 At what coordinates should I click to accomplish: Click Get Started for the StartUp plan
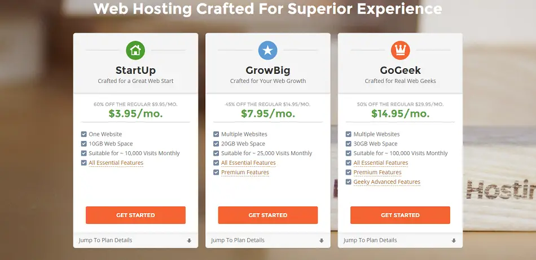click(135, 215)
